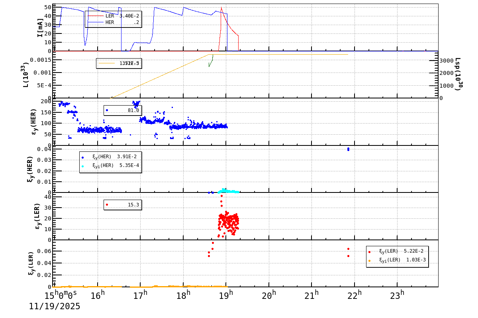Viewport: 478px width, 318px height.
Task: Click the ξyi(LER) 1.03E-3 legend entry
Action: 397,260
